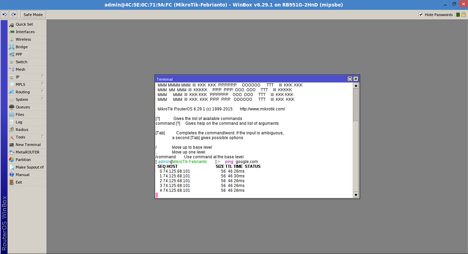
Task: Click the Tools icon
Action: click(x=12, y=137)
